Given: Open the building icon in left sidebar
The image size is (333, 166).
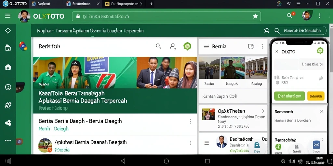Looking at the screenshot, I should (x=8, y=48).
